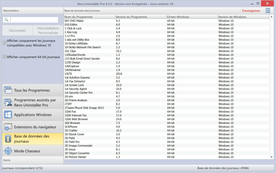
Task: Sort by Version de Windows column
Action: (243, 17)
